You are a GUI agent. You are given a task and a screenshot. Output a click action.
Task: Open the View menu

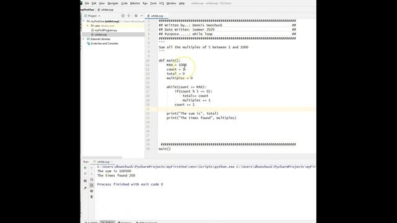(x=102, y=3)
